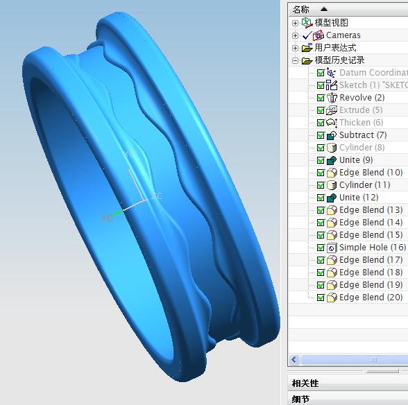Image resolution: width=408 pixels, height=405 pixels.
Task: Uncheck the Edge Blend (10) checkbox
Action: [x=321, y=173]
